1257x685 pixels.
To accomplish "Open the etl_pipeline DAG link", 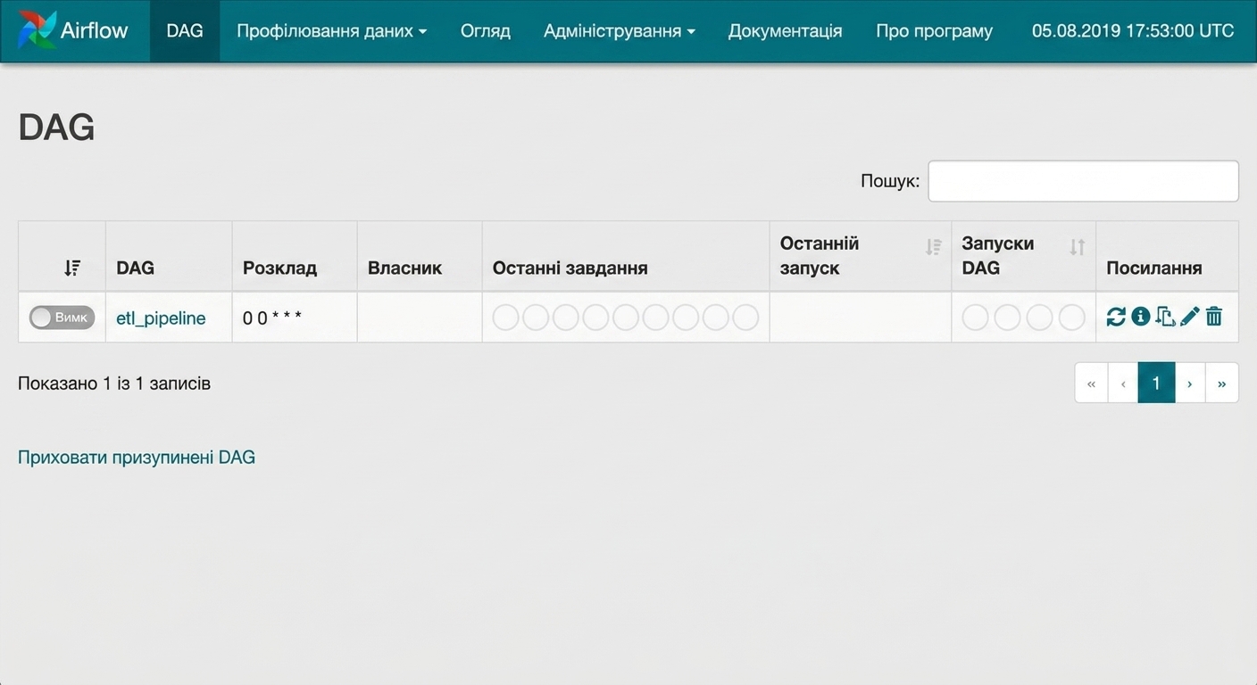I will click(161, 318).
